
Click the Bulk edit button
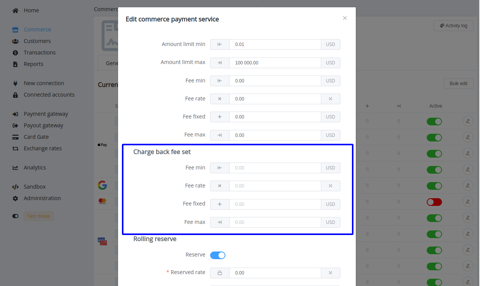tap(459, 84)
